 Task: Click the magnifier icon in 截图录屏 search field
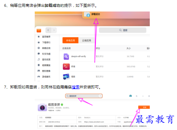tap(67, 96)
